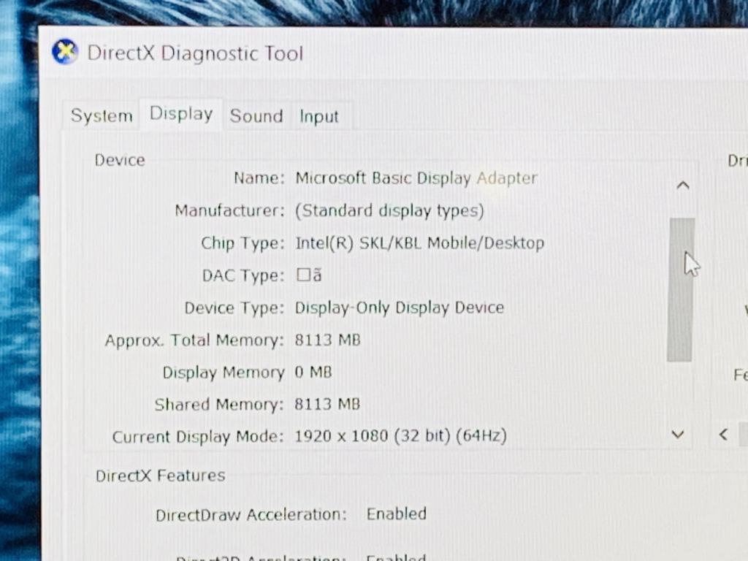
Task: Click the garbled DAC Type value
Action: point(309,275)
